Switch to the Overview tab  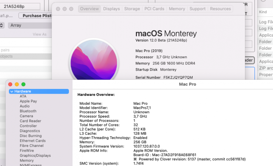point(89,9)
